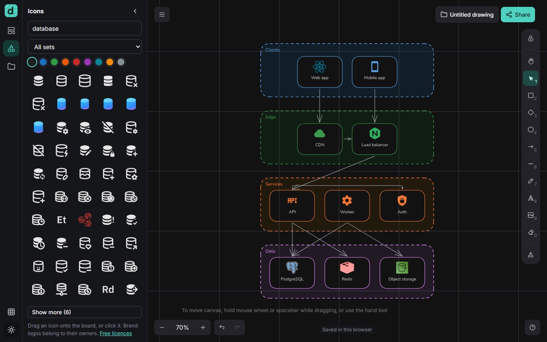
Task: Open the help question mark button
Action: tap(532, 327)
